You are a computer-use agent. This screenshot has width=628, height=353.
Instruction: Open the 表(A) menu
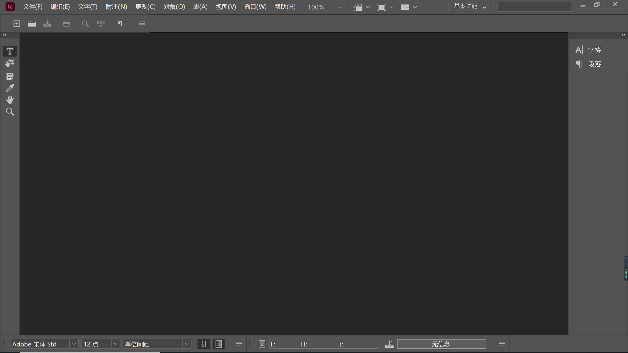pos(200,7)
